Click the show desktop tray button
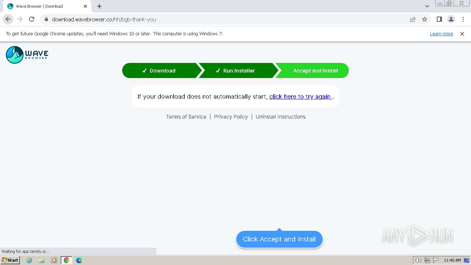 (x=467, y=260)
